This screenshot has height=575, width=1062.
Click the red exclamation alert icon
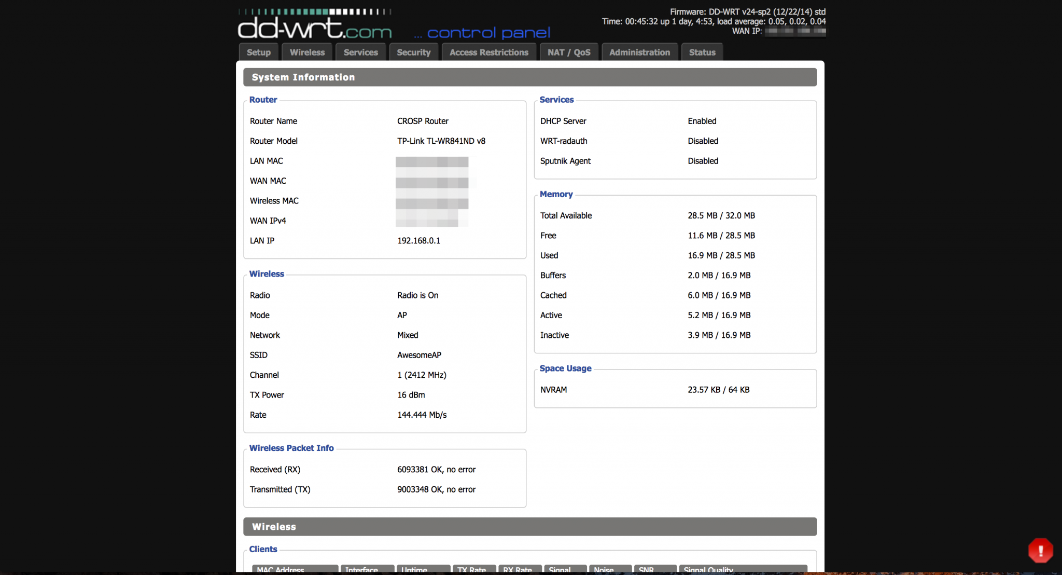[x=1040, y=551]
